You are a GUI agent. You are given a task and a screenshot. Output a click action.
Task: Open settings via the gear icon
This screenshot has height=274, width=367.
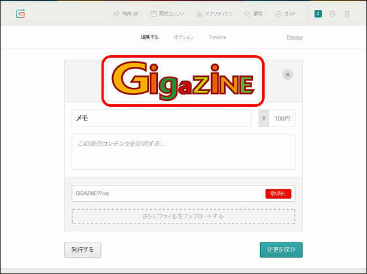click(x=332, y=14)
